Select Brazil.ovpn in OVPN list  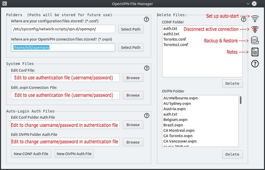point(200,125)
